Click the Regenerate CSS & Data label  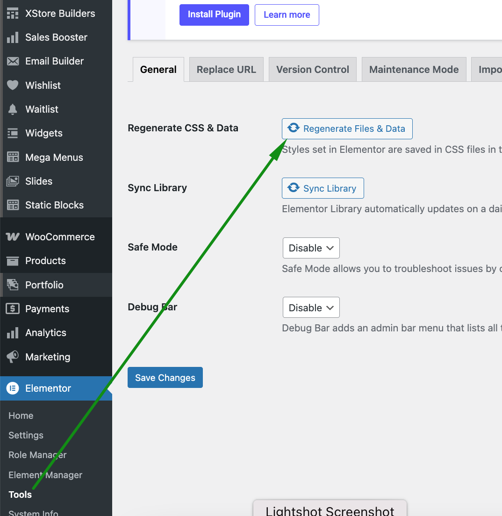click(183, 128)
